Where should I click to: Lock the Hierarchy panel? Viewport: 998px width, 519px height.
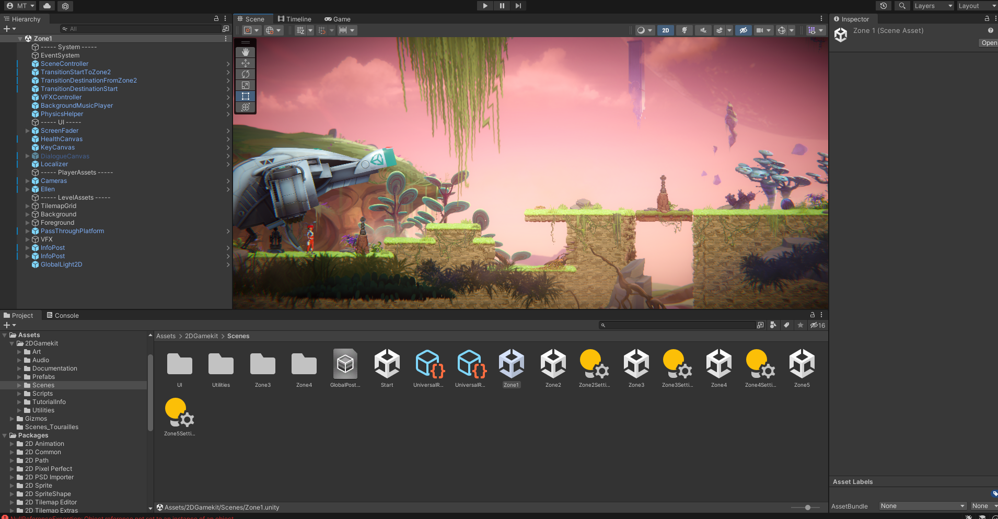[216, 18]
